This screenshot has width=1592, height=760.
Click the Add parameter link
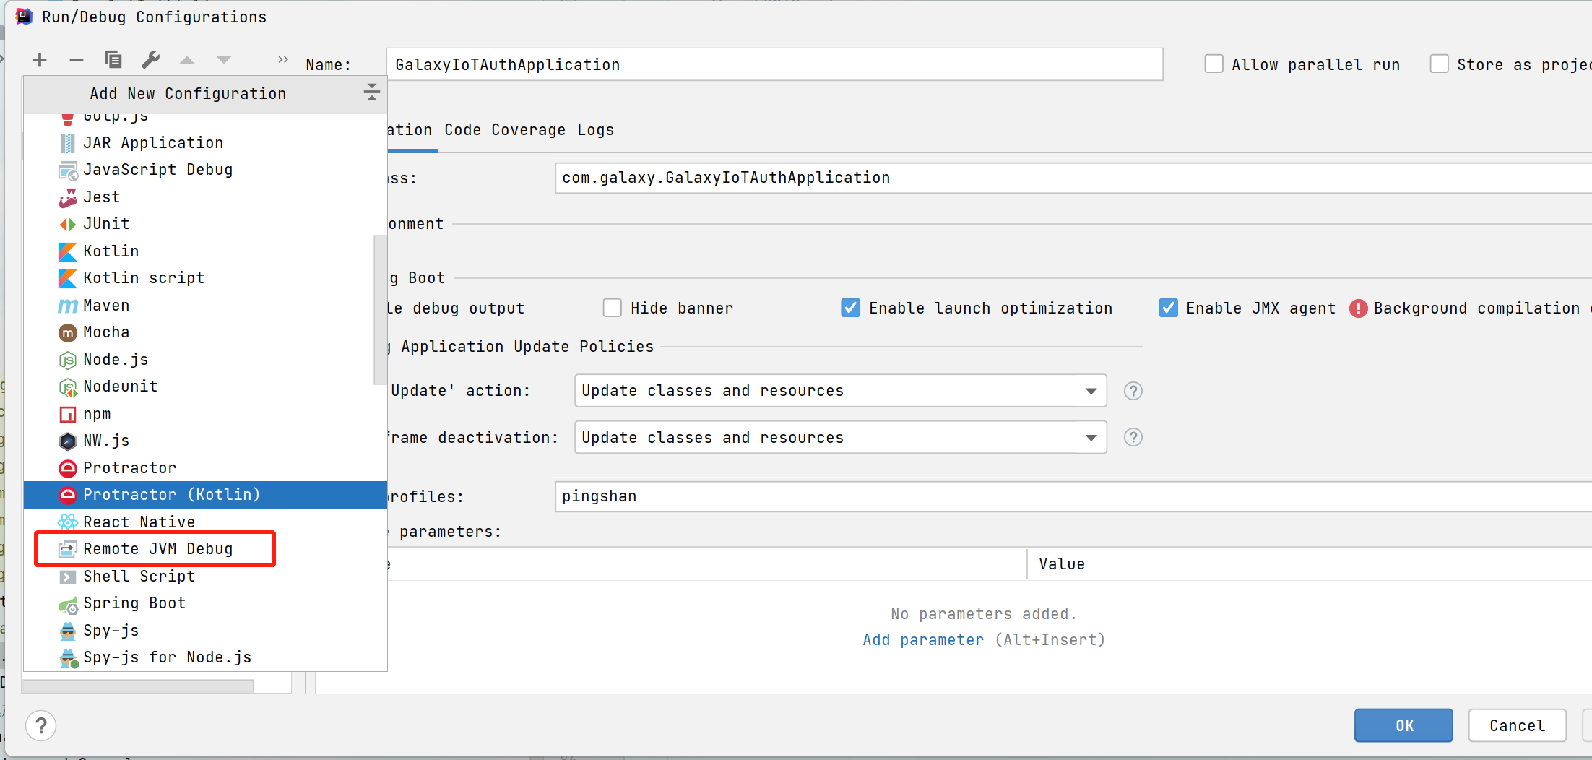[923, 640]
